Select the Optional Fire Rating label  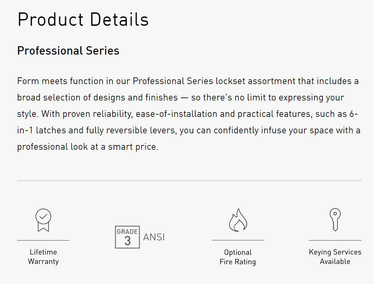click(x=238, y=257)
